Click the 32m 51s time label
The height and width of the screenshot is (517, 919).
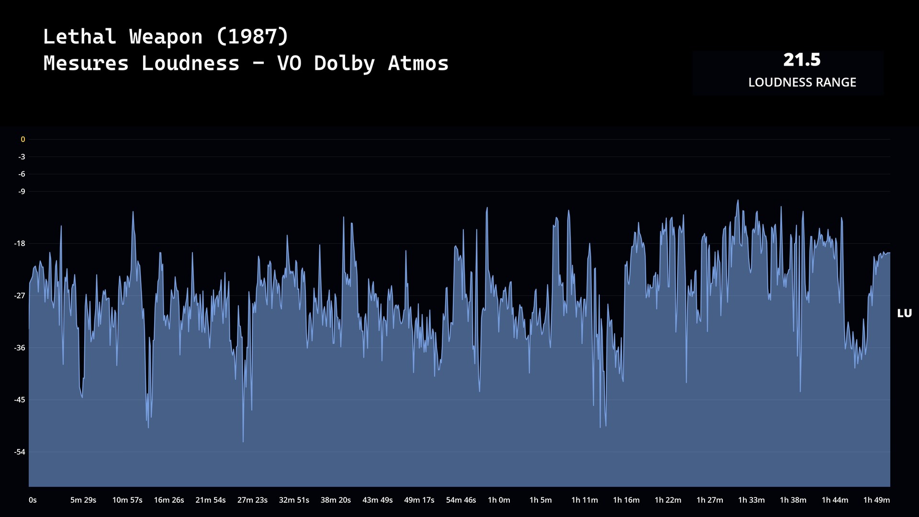coord(294,500)
